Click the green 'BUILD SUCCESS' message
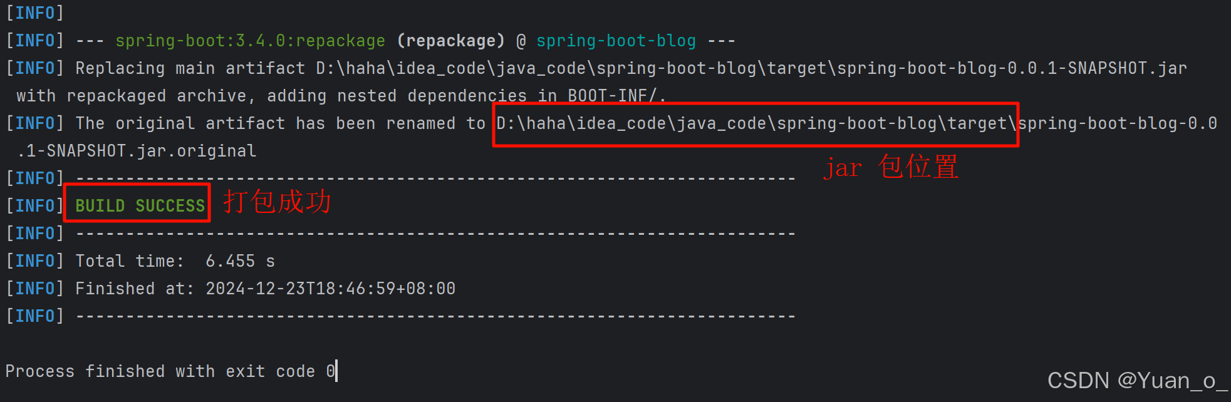Screen dimensions: 1231x402 (140, 206)
